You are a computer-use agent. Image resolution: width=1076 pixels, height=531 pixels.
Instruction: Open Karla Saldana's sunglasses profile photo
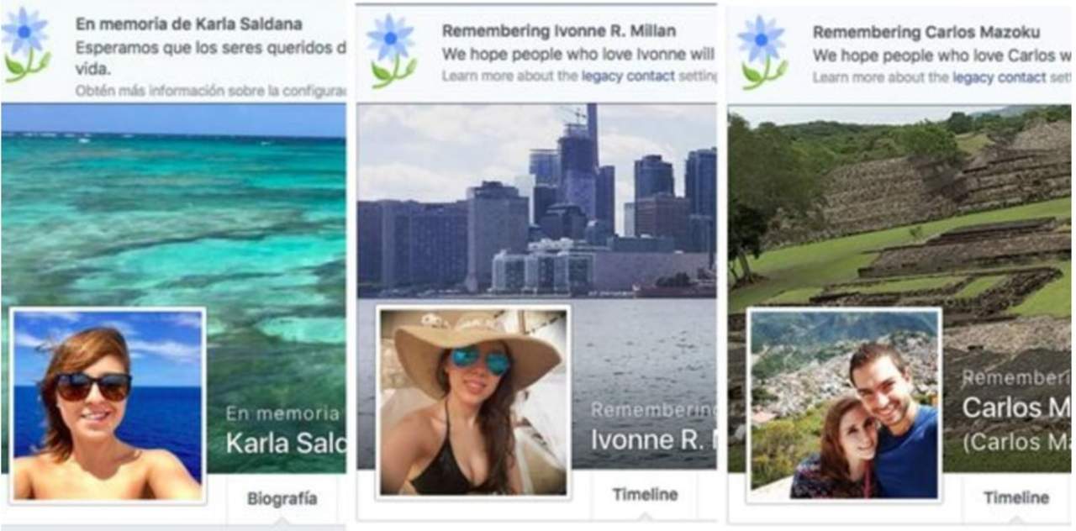108,406
